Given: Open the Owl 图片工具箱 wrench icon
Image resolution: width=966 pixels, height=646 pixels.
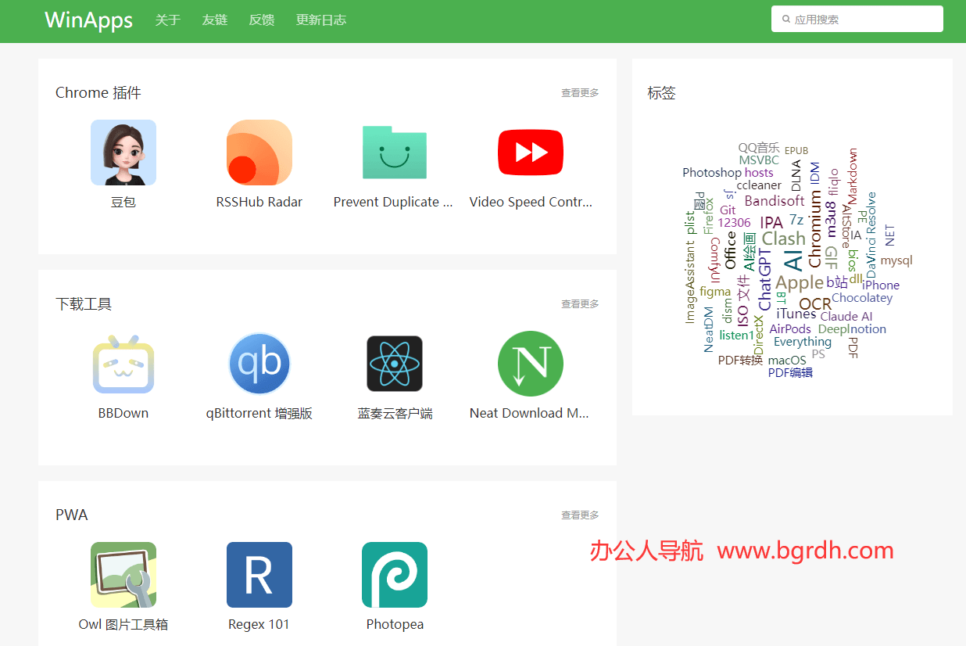Looking at the screenshot, I should [123, 575].
